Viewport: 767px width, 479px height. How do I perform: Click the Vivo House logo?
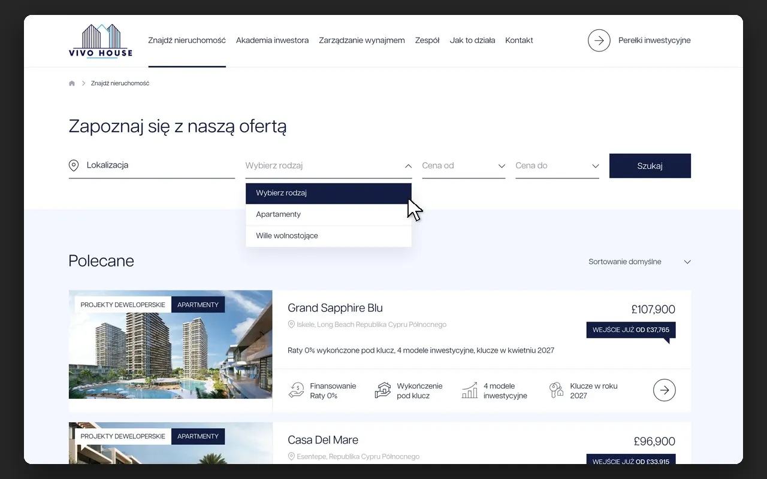[101, 41]
